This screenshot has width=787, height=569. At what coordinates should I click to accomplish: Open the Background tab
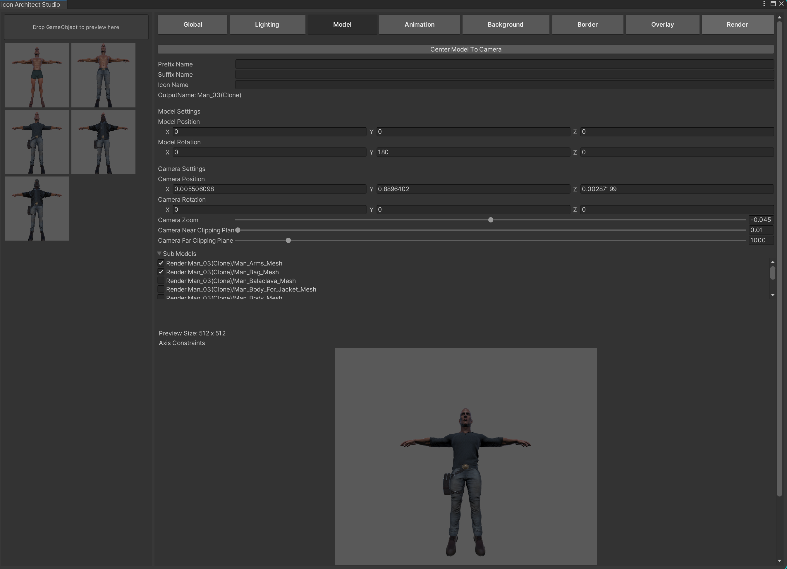coord(505,24)
